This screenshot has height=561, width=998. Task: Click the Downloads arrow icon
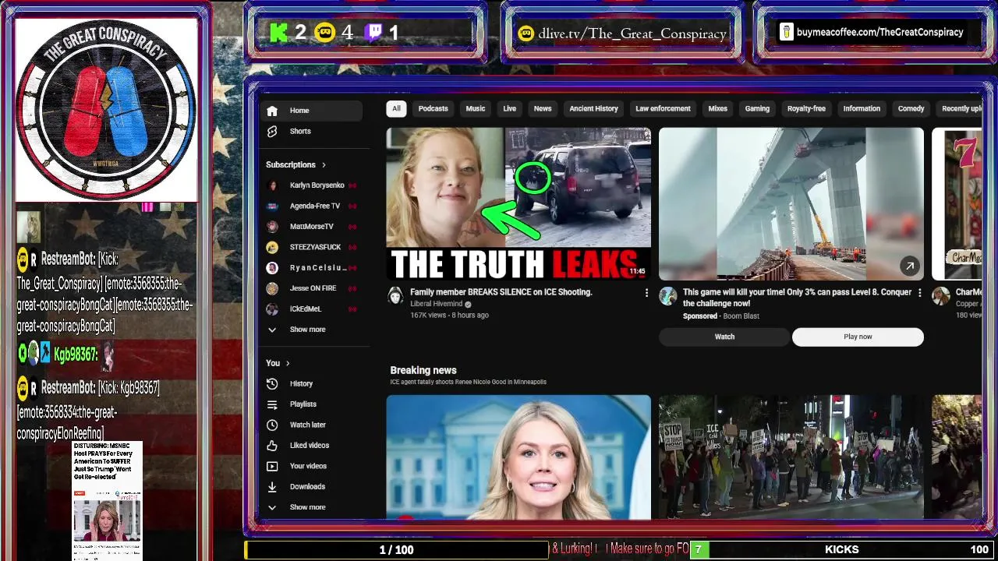click(272, 487)
